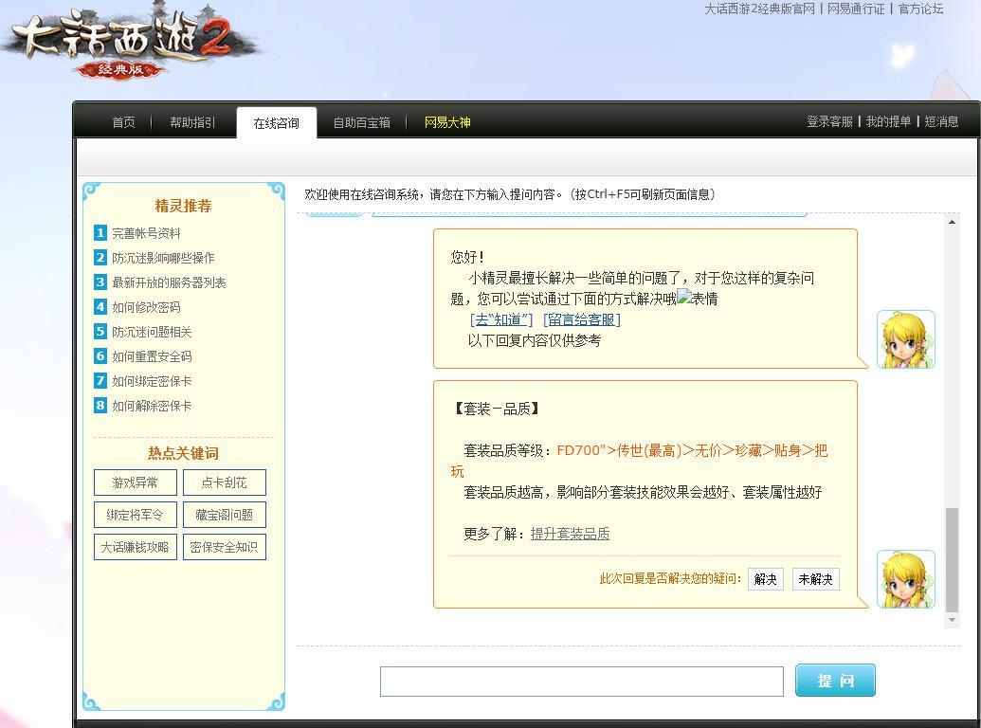The height and width of the screenshot is (728, 981).
Task: Click the number 6 badge beside 如何重置安全码
Action: point(100,355)
